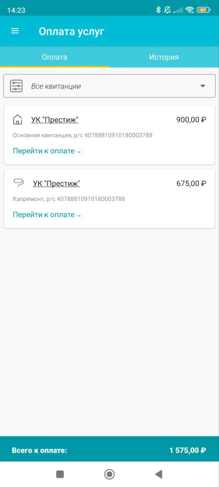The width and height of the screenshot is (219, 487).
Task: Select the Оплата tab
Action: tap(55, 57)
